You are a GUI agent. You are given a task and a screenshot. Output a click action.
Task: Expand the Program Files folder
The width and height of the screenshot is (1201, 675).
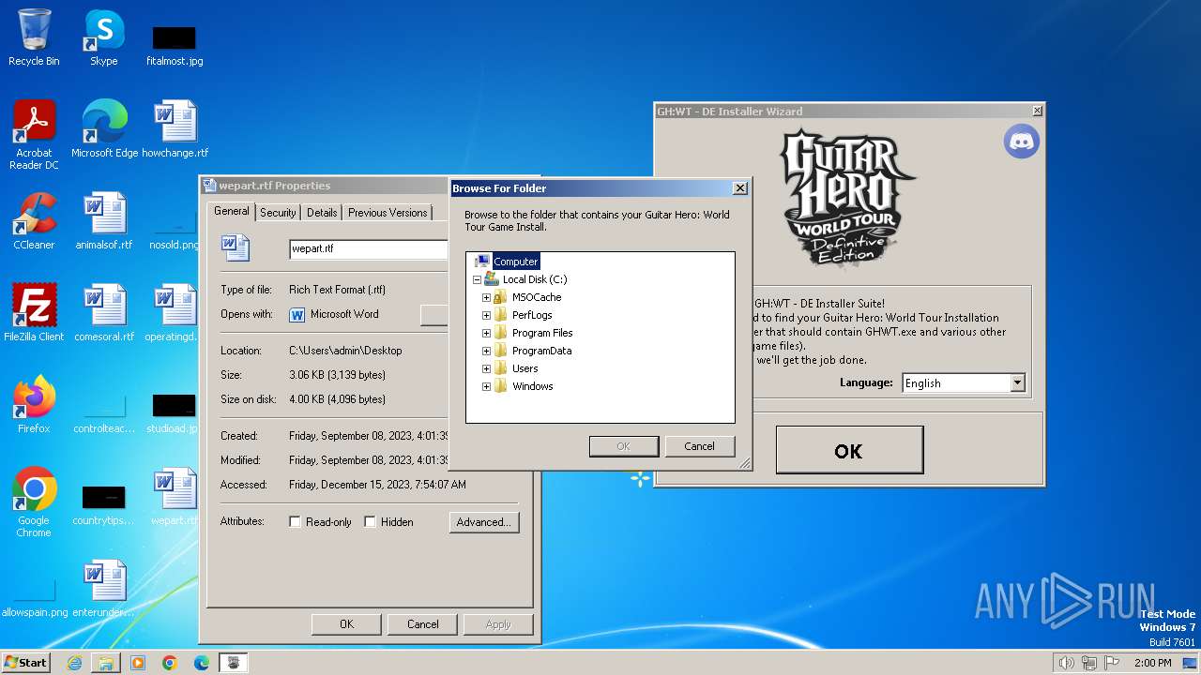tap(486, 333)
